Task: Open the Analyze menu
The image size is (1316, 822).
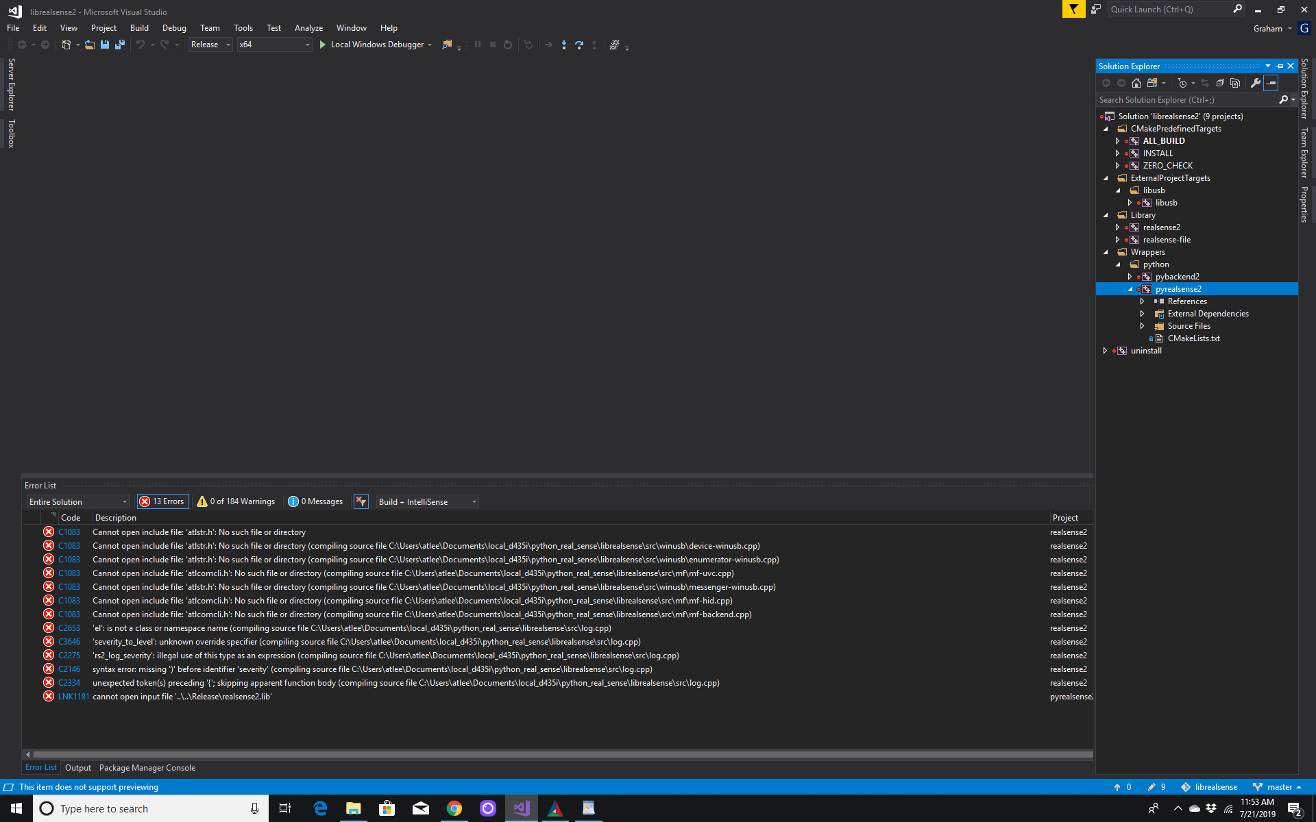Action: 308,28
